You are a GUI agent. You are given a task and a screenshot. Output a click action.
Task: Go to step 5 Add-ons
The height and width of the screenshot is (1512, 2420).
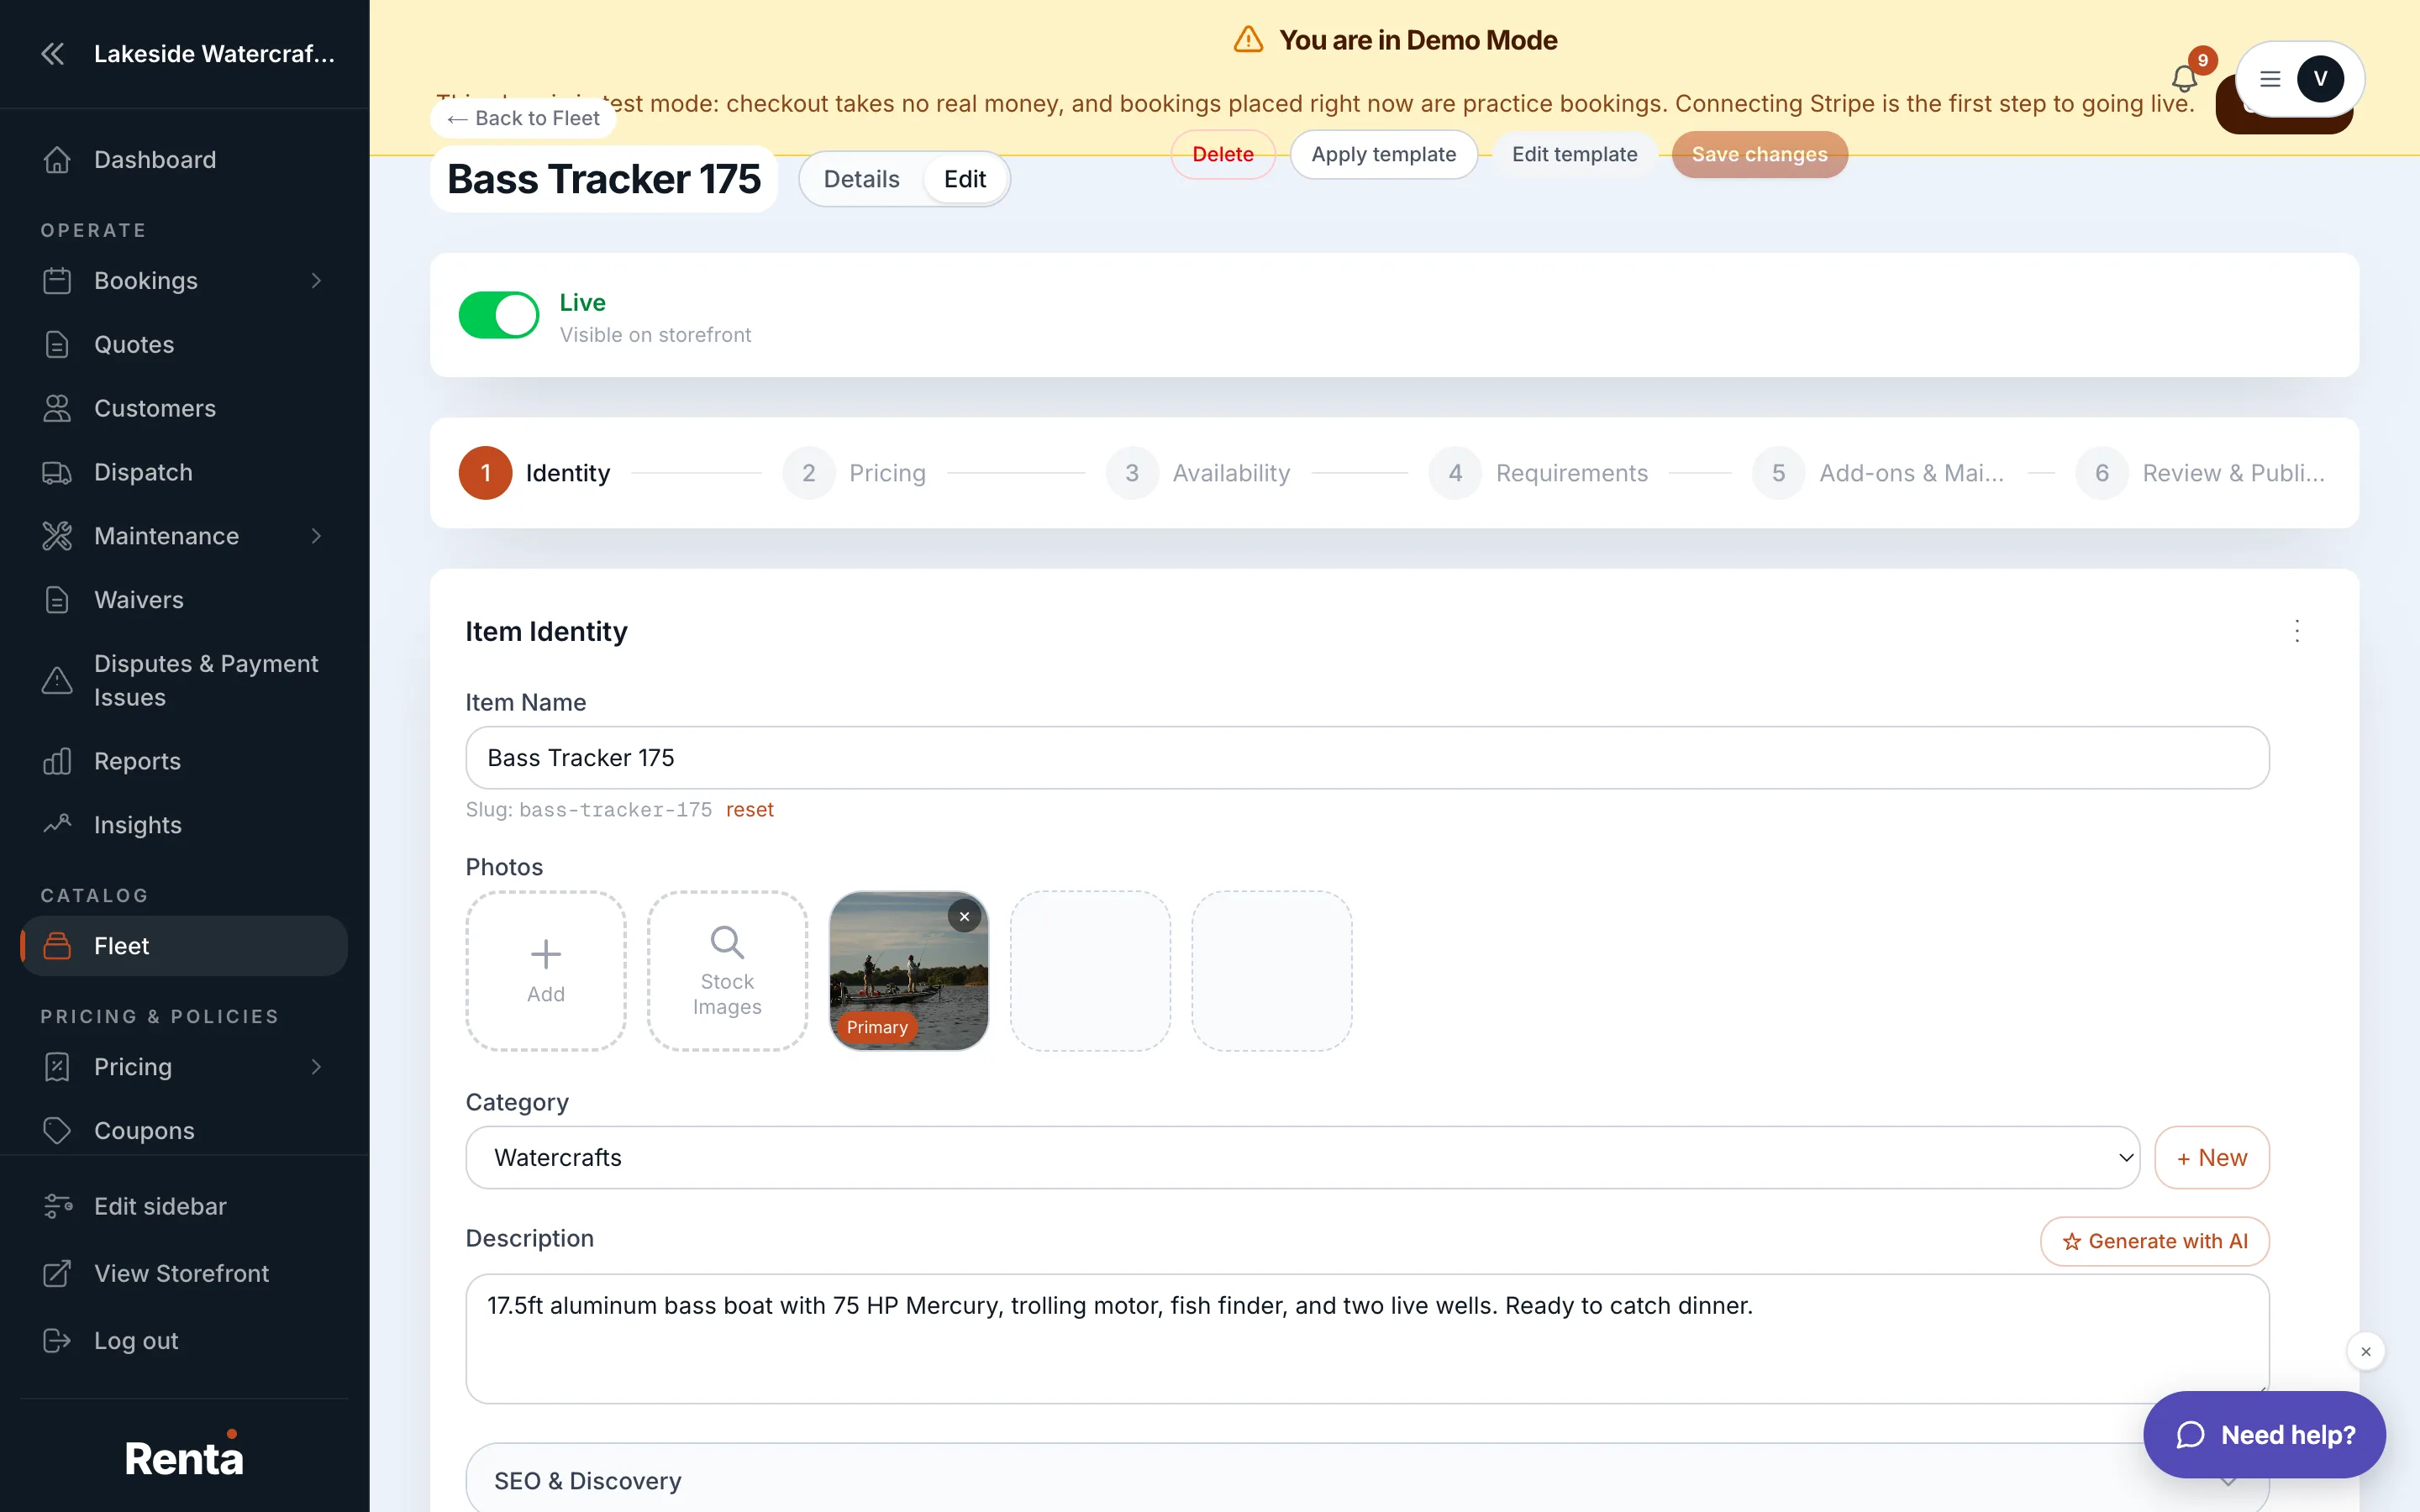click(1878, 473)
